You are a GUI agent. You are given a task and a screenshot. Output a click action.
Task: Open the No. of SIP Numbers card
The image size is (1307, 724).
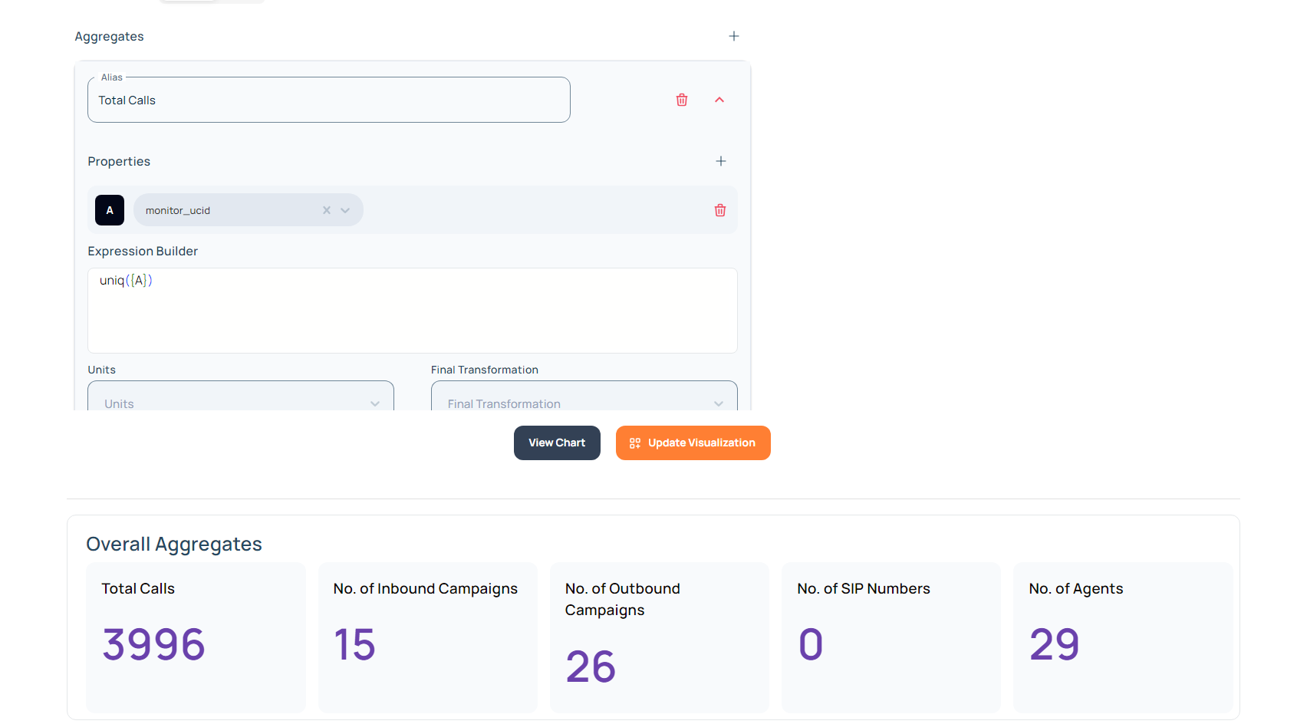(x=891, y=637)
